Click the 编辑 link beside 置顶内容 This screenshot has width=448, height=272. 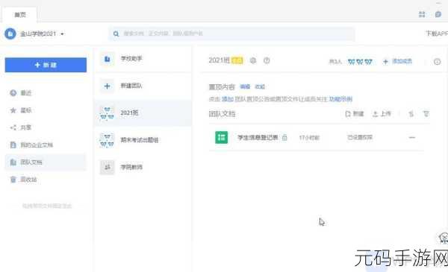245,86
